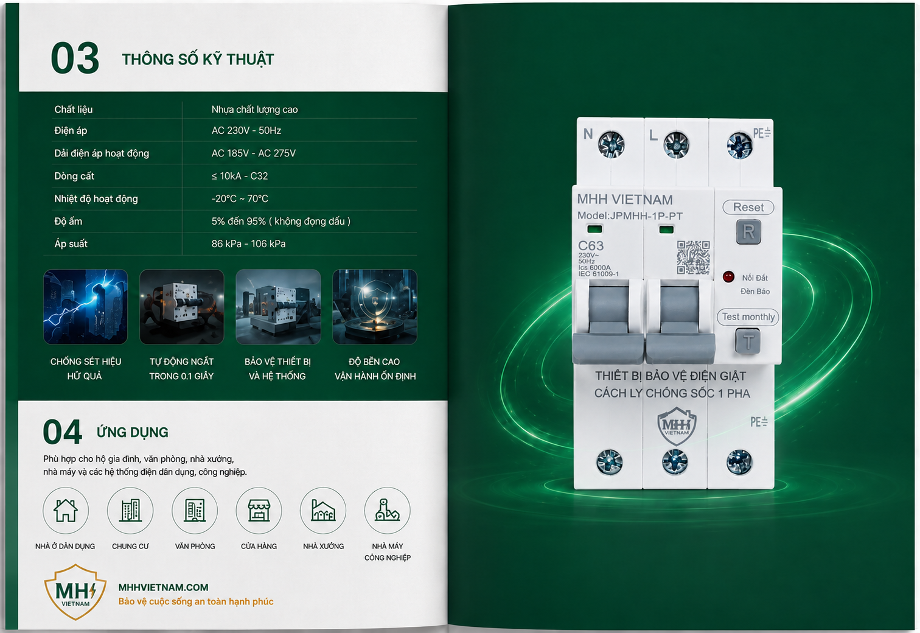
Task: Click the ĐỘ BỀN CAO VẬN HÀNH ỔN ĐỊNH caption
Action: 375,369
